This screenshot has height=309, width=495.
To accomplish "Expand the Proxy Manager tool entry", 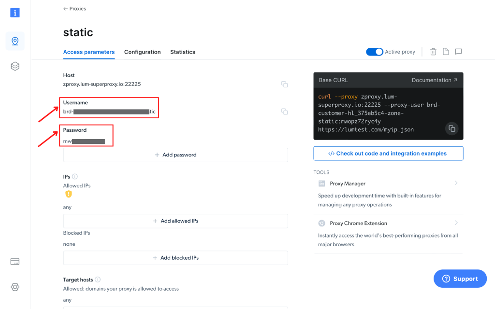I will [x=456, y=183].
